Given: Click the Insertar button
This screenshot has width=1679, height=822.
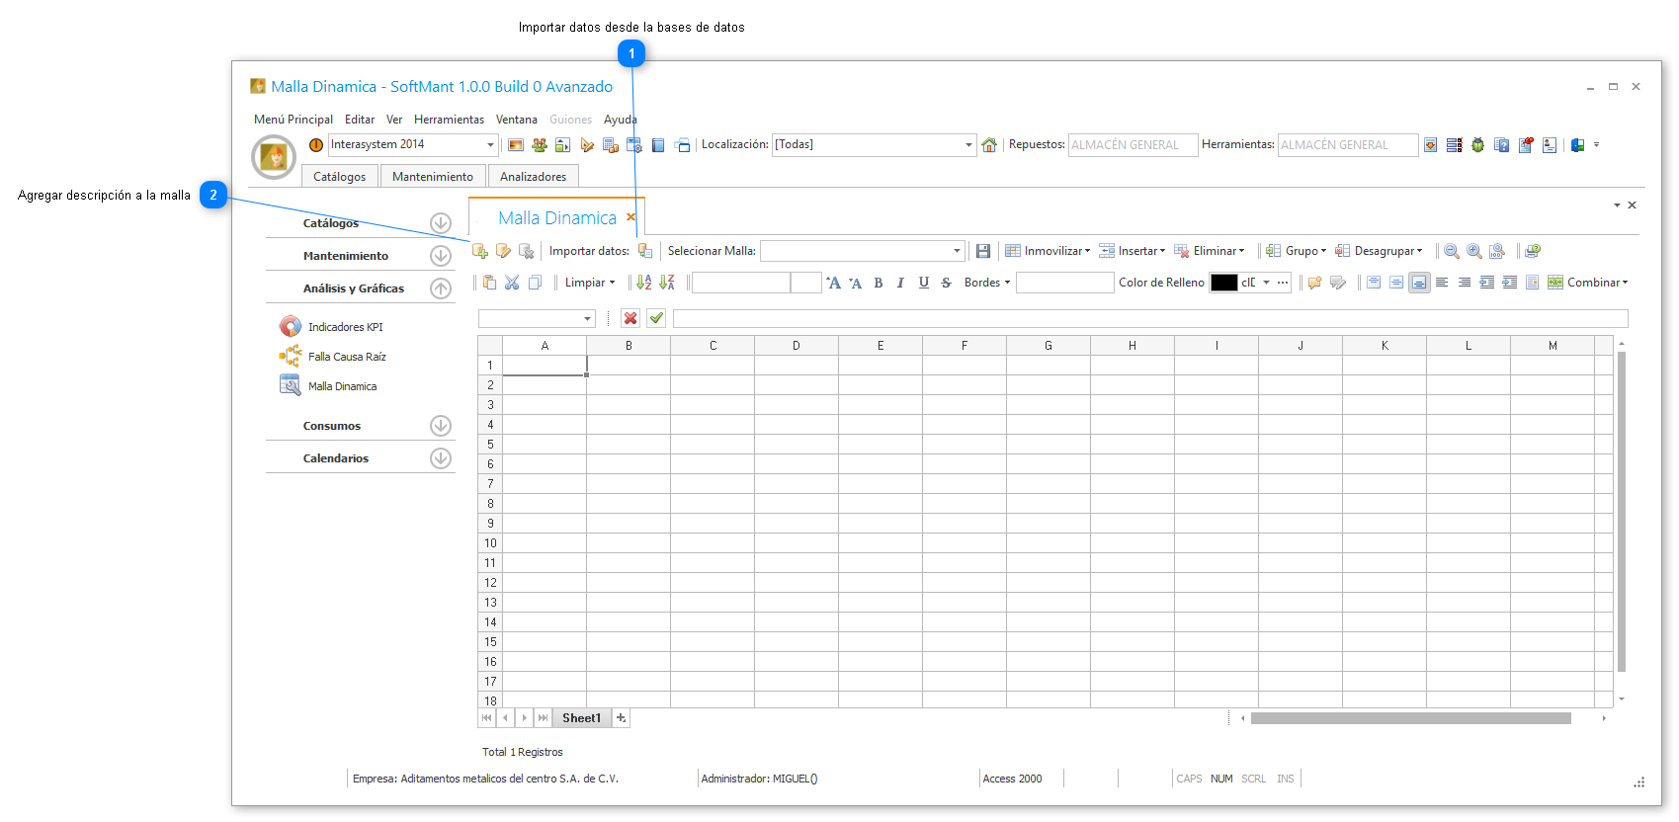Looking at the screenshot, I should (1133, 251).
